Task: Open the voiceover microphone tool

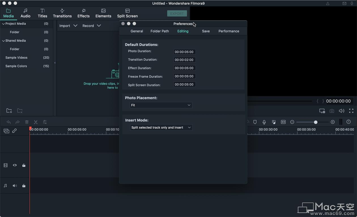Action: pos(264,122)
